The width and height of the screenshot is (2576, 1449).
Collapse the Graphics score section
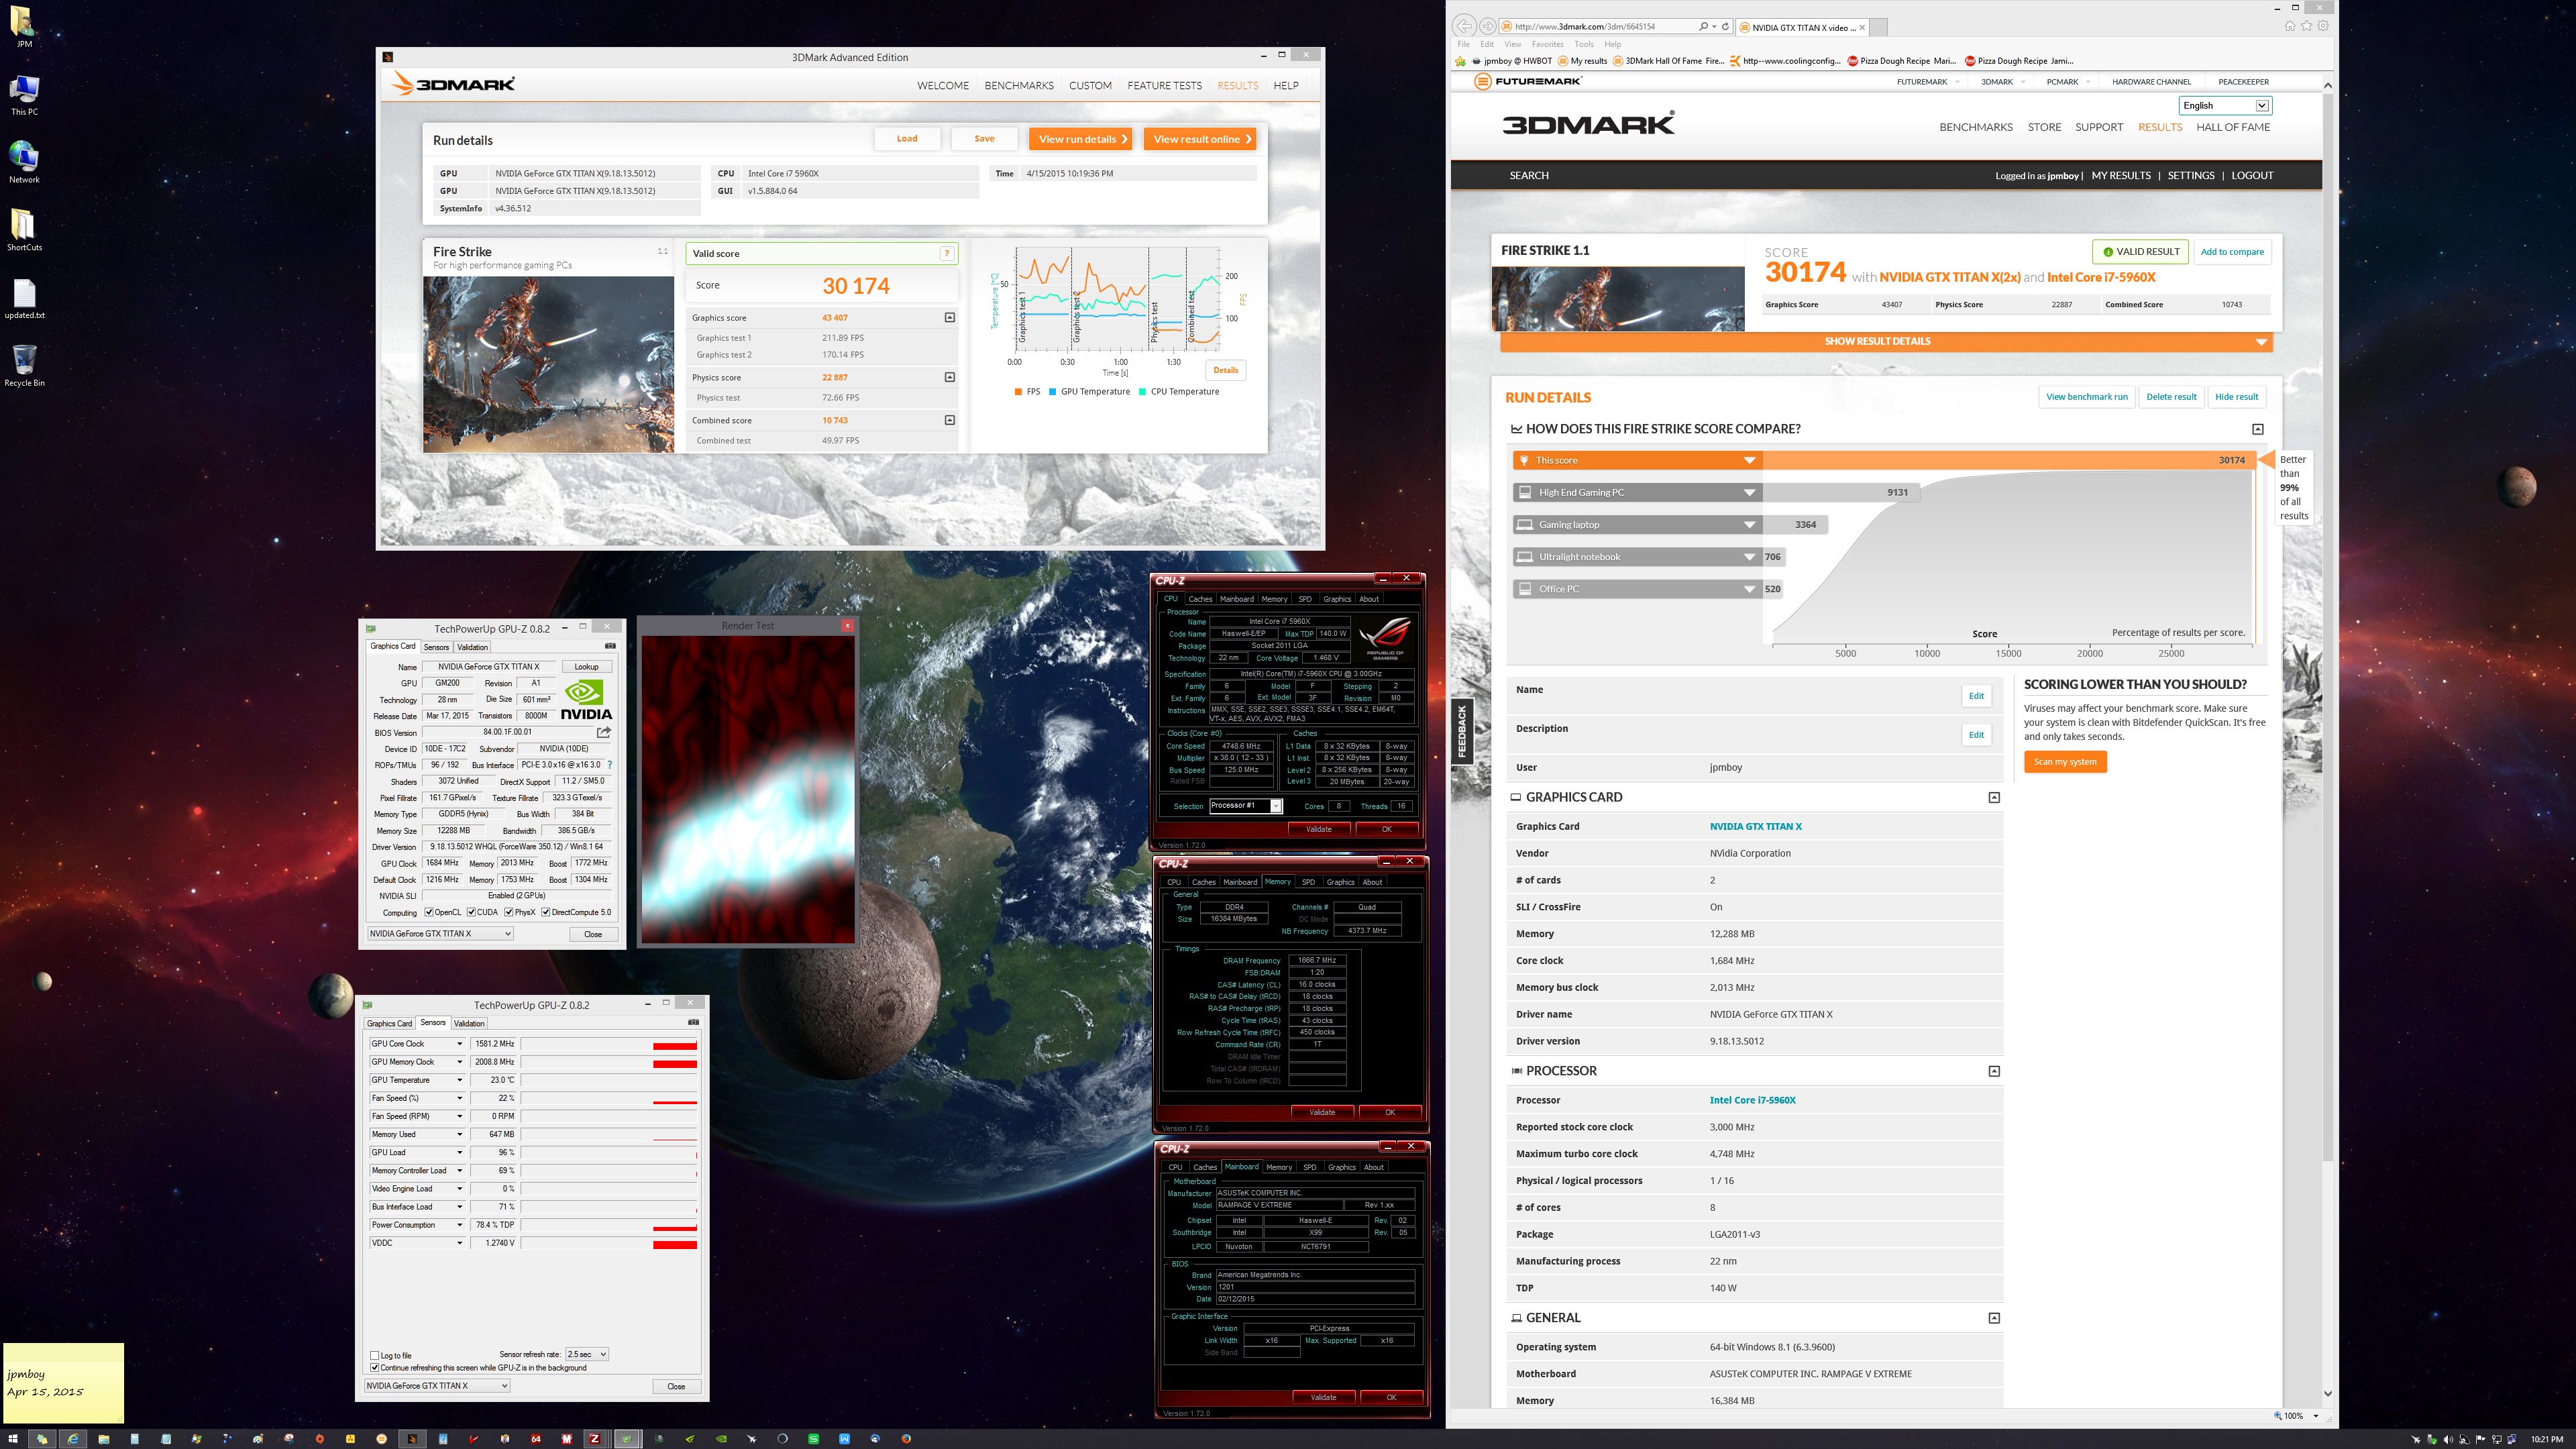pyautogui.click(x=950, y=318)
